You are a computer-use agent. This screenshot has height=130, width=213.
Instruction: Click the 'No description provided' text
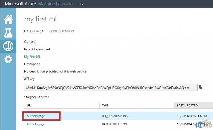coord(56,71)
